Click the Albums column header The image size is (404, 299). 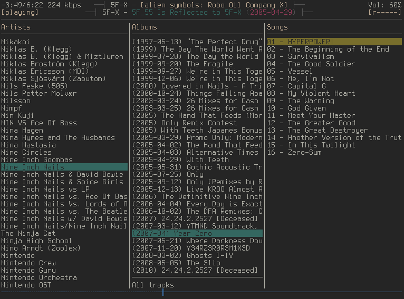(x=145, y=27)
